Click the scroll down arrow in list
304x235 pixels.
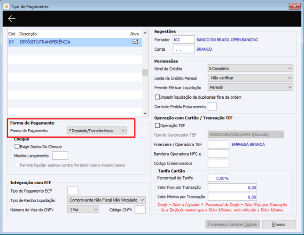[x=145, y=113]
